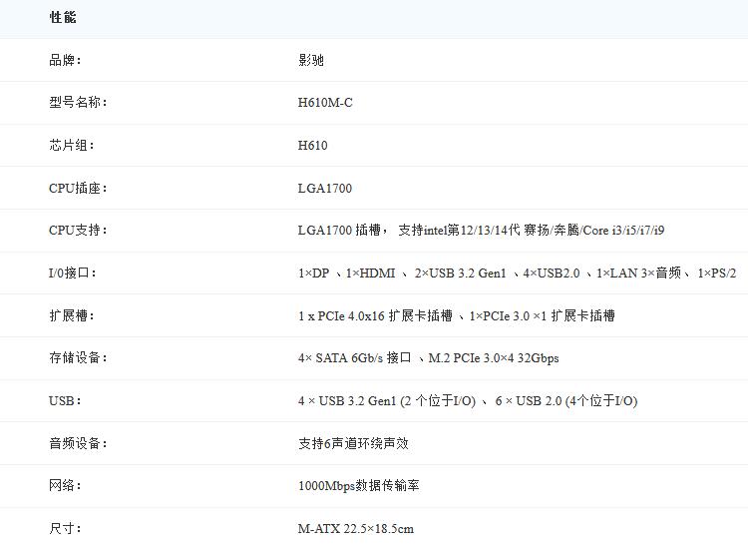This screenshot has width=748, height=546.
Task: Select the 扩展槽 label
Action: (72, 315)
